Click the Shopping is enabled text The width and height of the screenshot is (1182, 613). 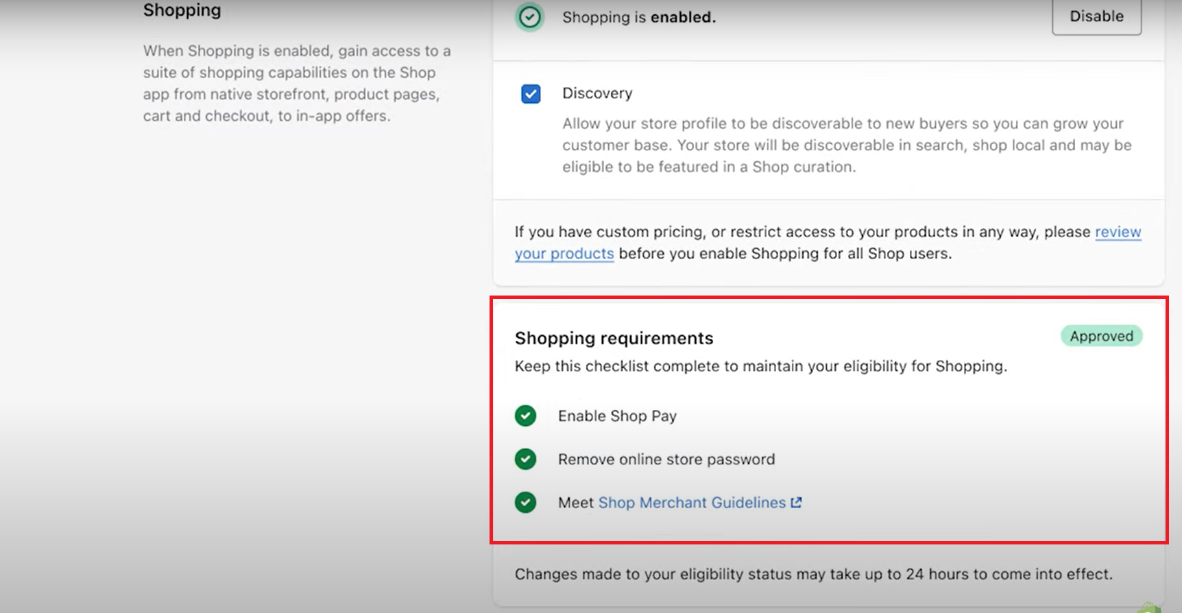(x=639, y=17)
